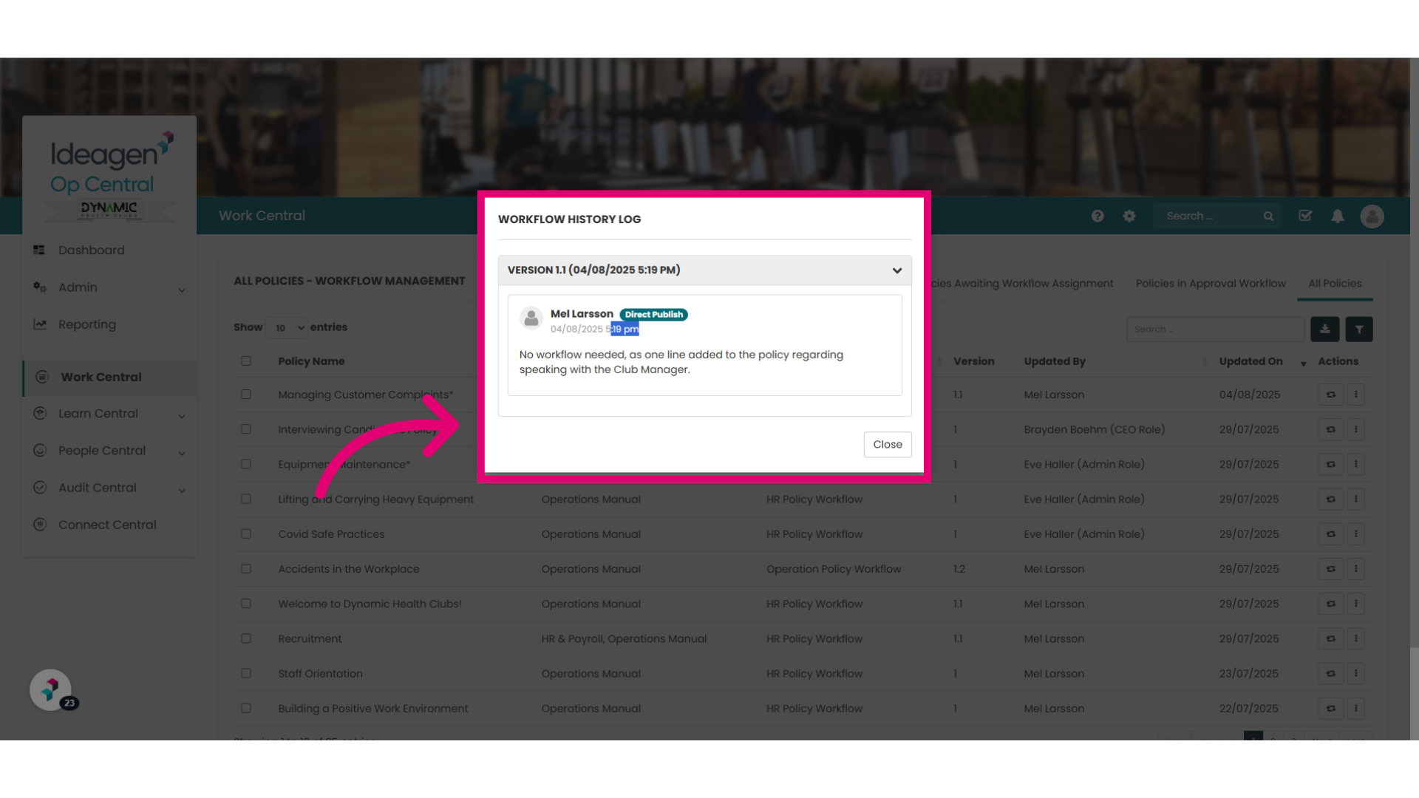Open Connect Central in sidebar

pyautogui.click(x=107, y=525)
